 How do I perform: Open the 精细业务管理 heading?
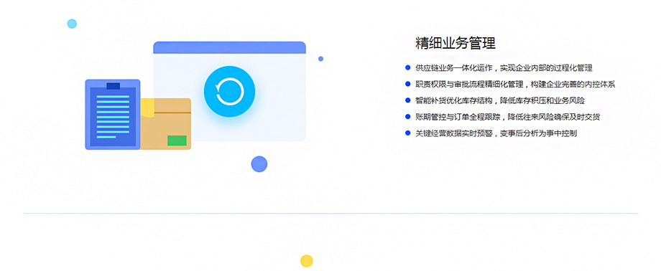click(456, 43)
